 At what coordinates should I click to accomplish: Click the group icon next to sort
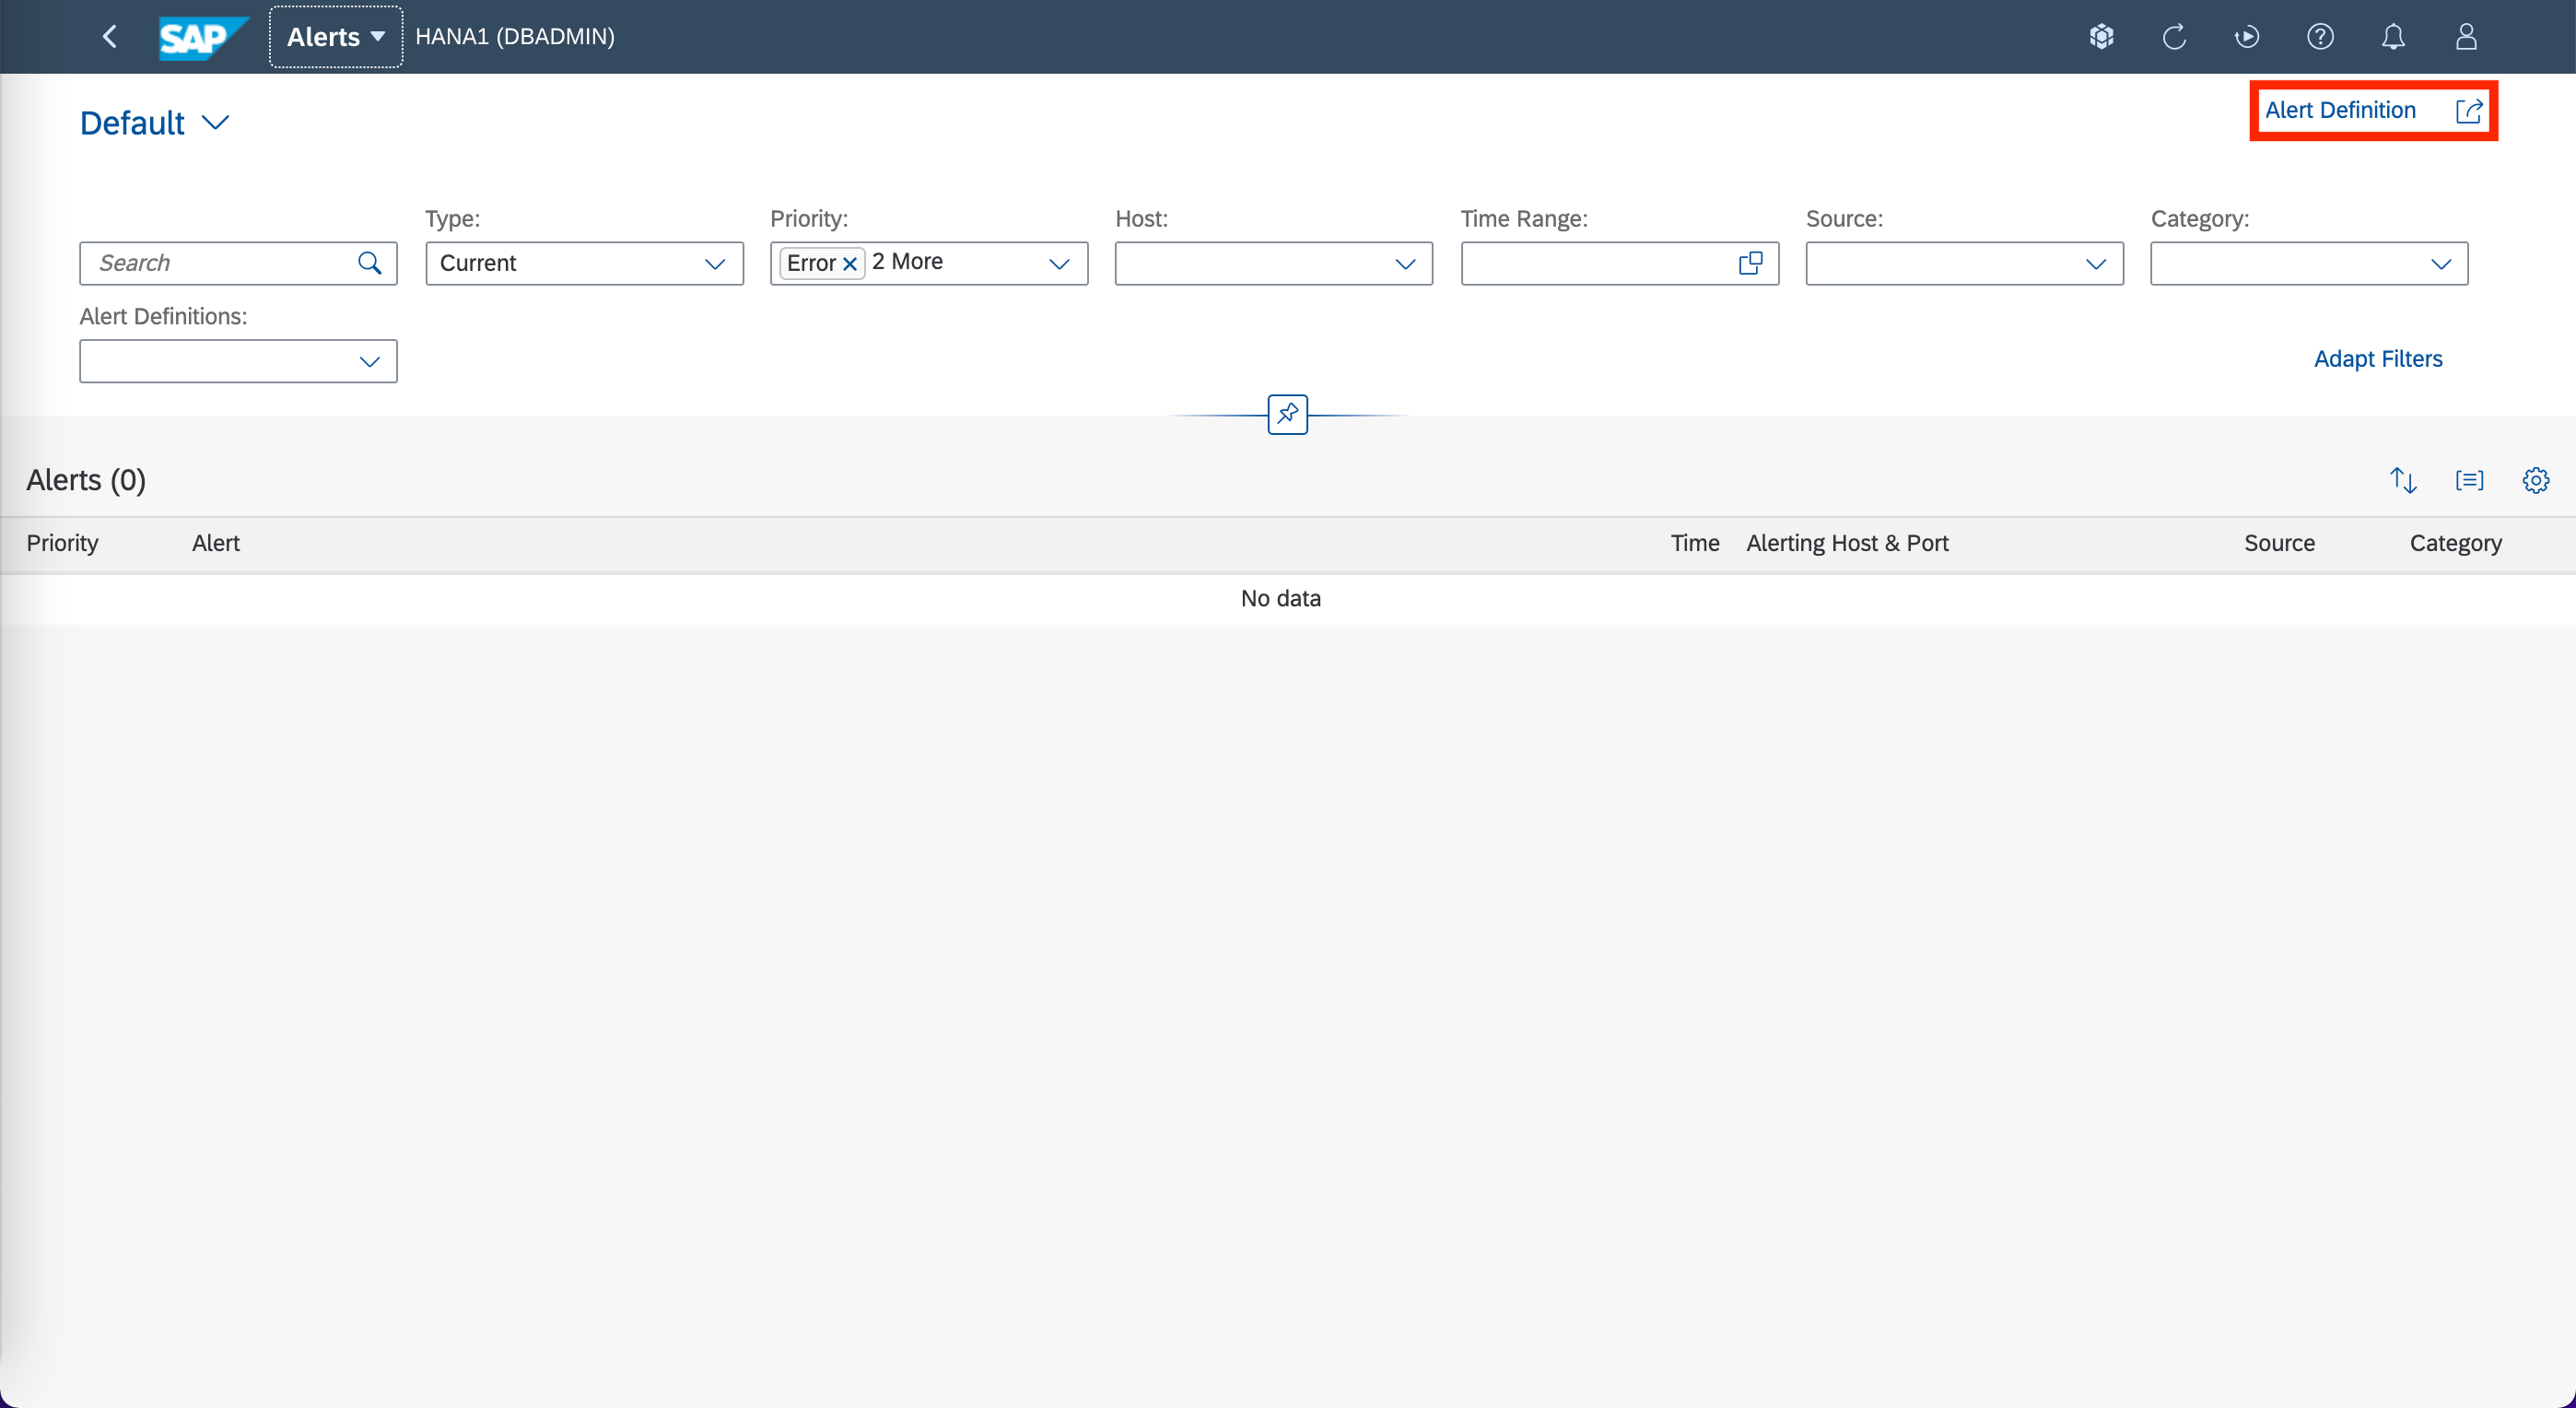(2469, 481)
